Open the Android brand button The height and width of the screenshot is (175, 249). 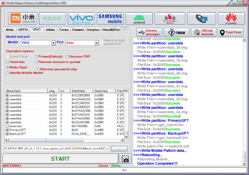point(139,19)
